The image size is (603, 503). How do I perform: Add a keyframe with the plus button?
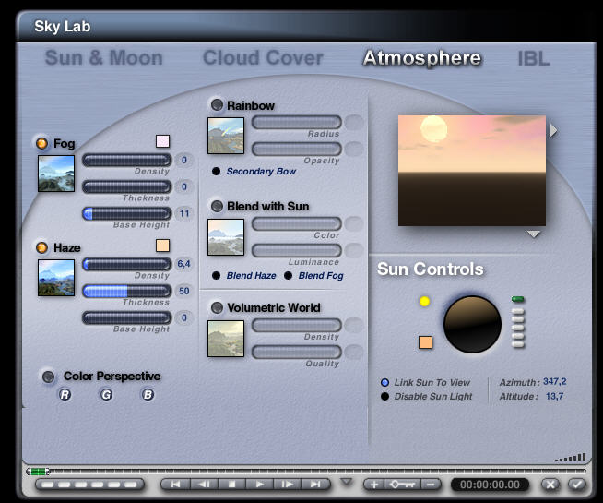click(373, 485)
